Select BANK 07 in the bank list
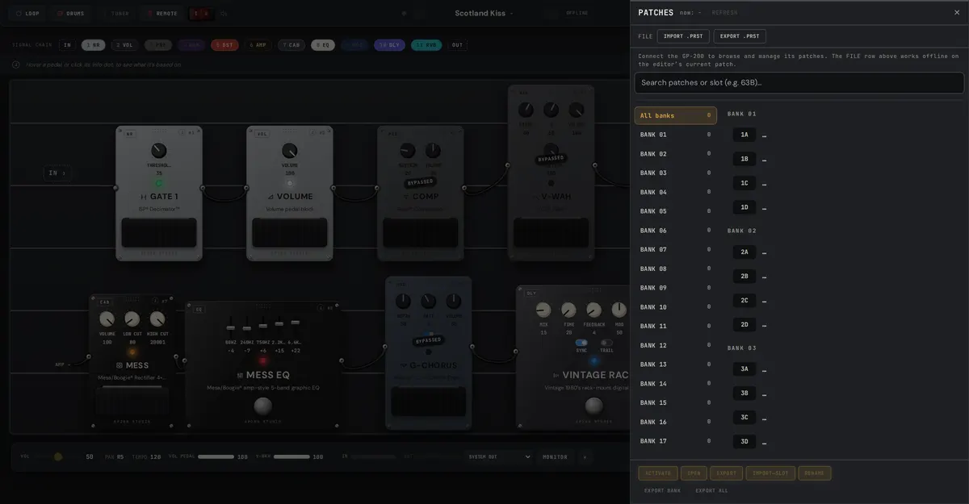The width and height of the screenshot is (969, 504). [x=676, y=250]
